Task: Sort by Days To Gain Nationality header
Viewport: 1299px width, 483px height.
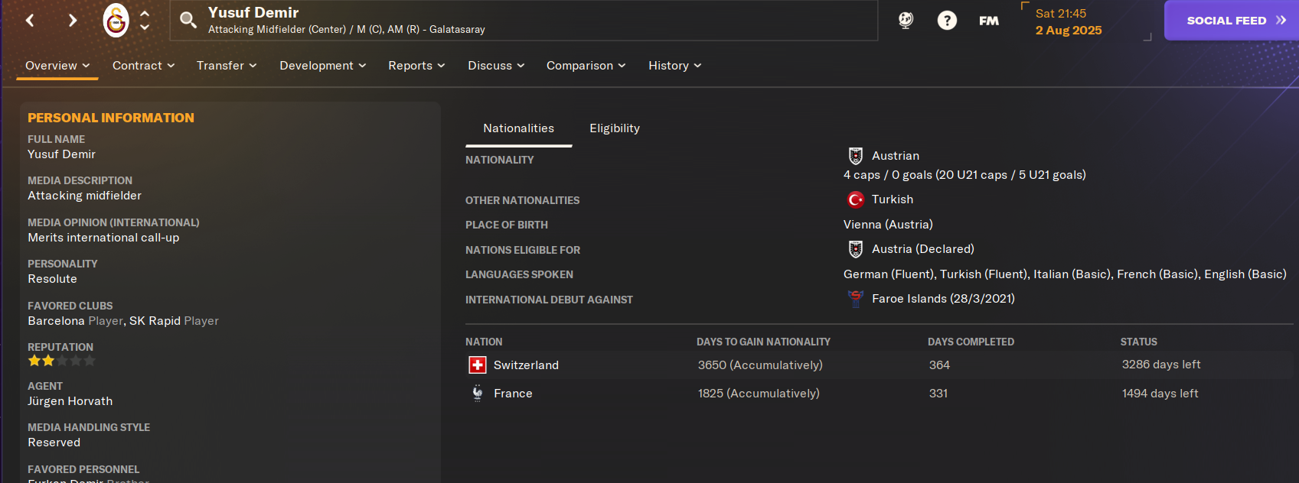Action: (763, 342)
